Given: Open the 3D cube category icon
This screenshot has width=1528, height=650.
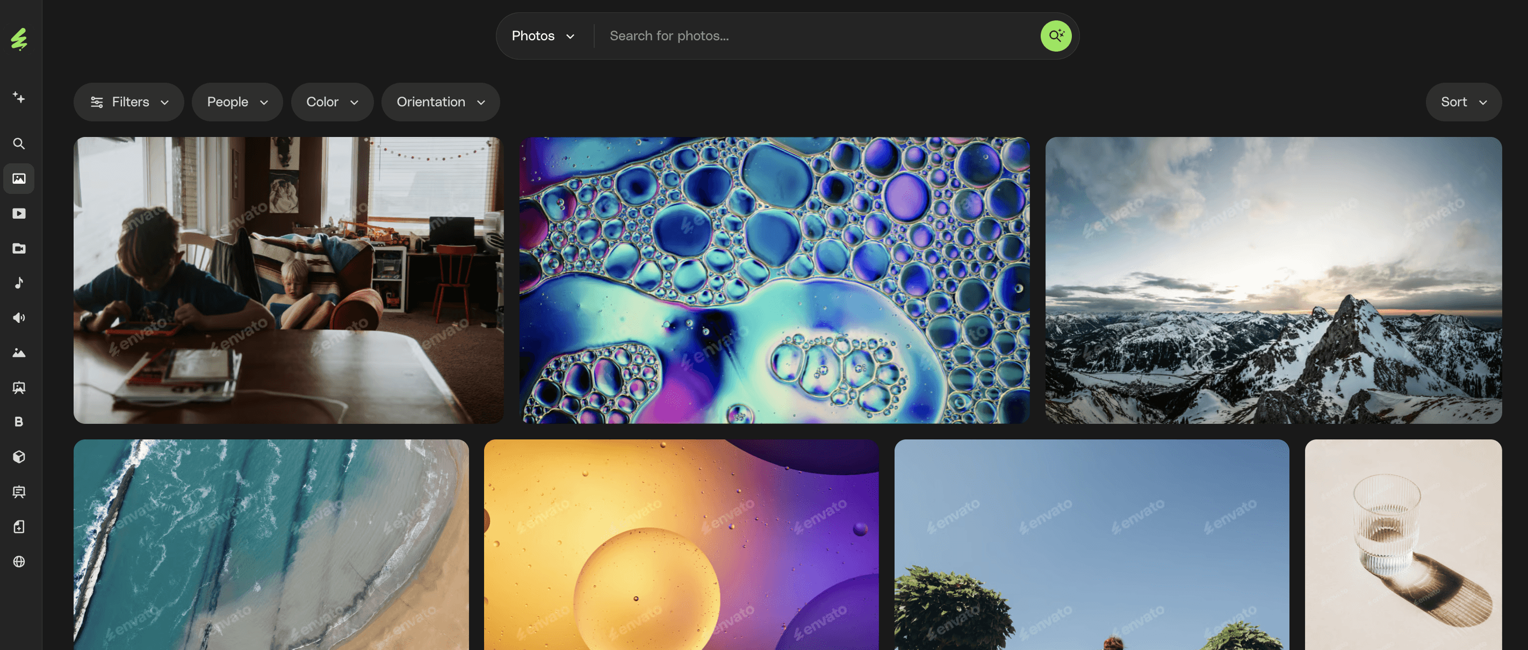Looking at the screenshot, I should [19, 457].
